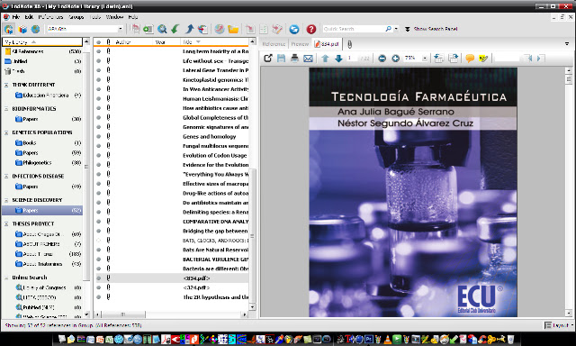Viewport: 576px width, 346px height.
Task: Click the Layout button in status bar
Action: point(558,325)
